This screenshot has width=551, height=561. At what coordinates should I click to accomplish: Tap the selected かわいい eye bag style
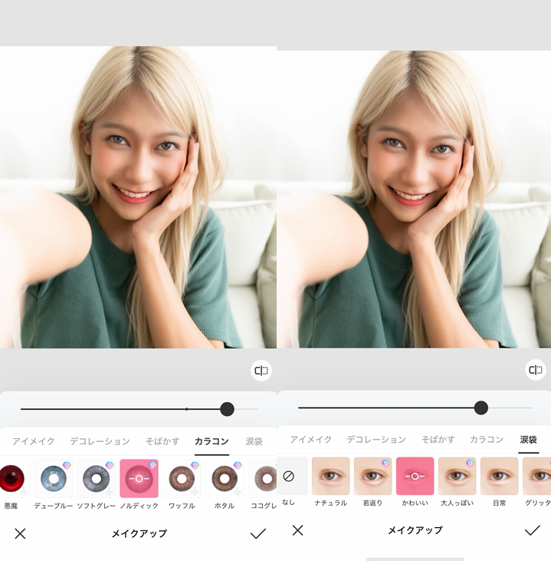click(x=415, y=477)
